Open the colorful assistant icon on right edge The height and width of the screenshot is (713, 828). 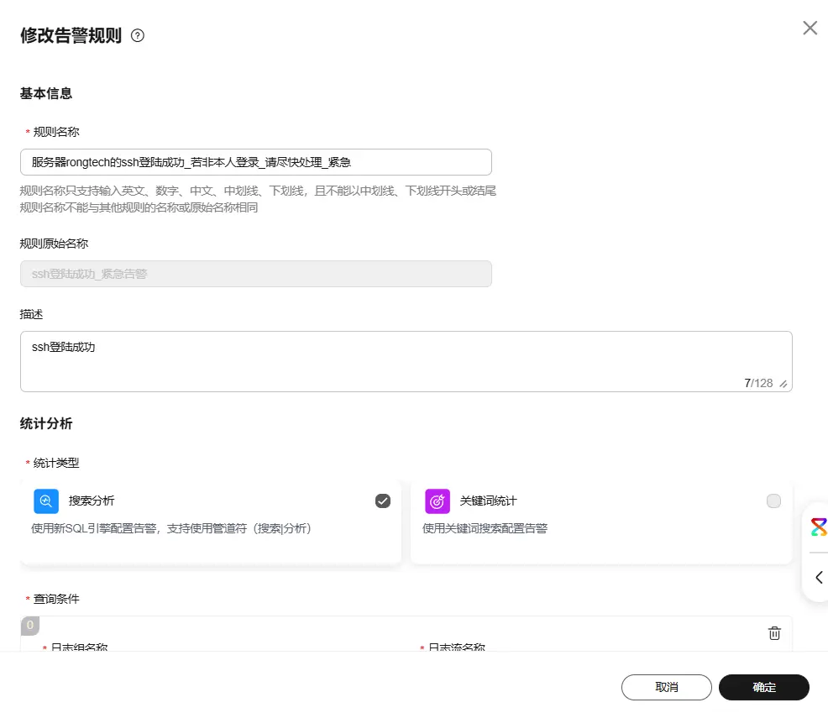818,527
